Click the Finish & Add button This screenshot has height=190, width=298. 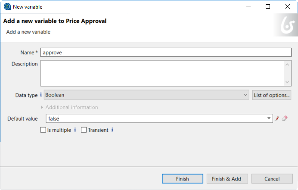click(x=227, y=179)
